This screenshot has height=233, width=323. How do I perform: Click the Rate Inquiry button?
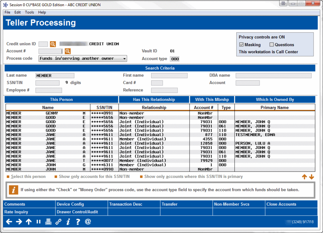(29, 212)
